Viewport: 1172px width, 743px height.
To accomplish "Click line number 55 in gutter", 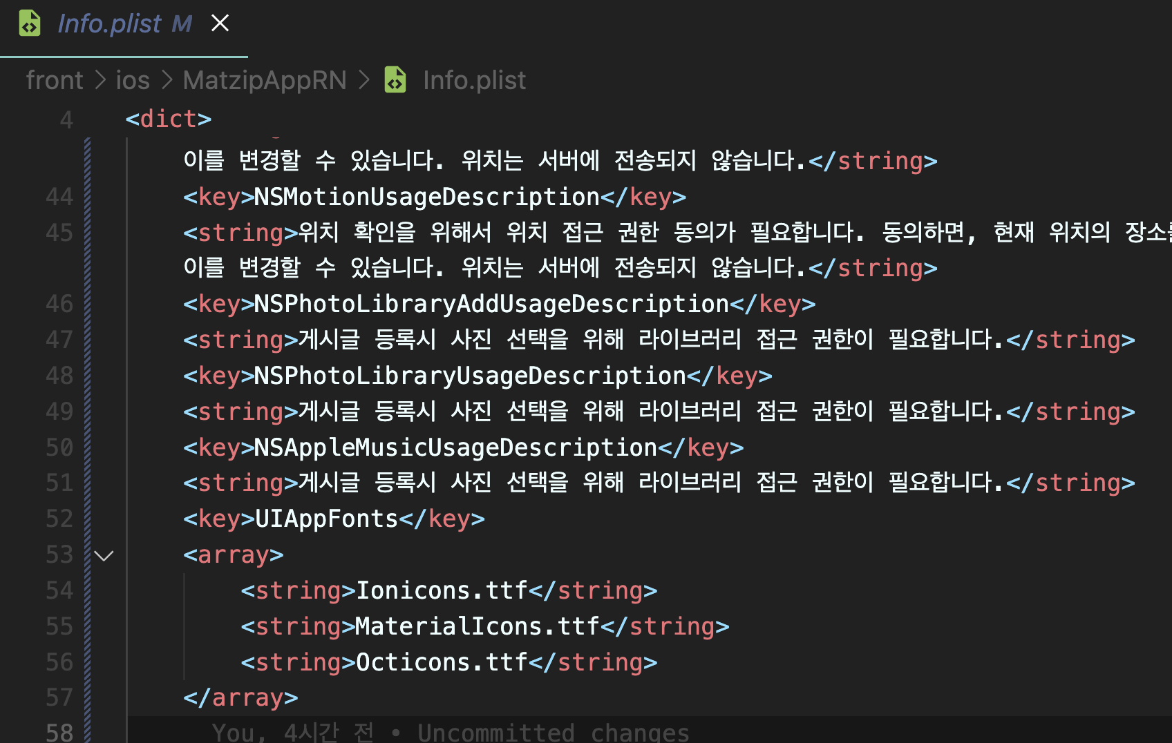I will (59, 626).
